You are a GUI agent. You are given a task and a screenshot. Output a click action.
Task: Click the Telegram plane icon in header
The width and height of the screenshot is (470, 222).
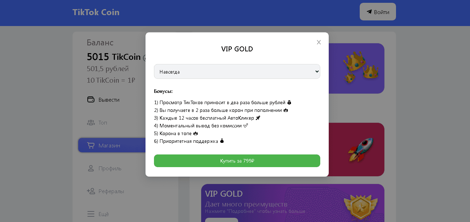[x=369, y=12]
